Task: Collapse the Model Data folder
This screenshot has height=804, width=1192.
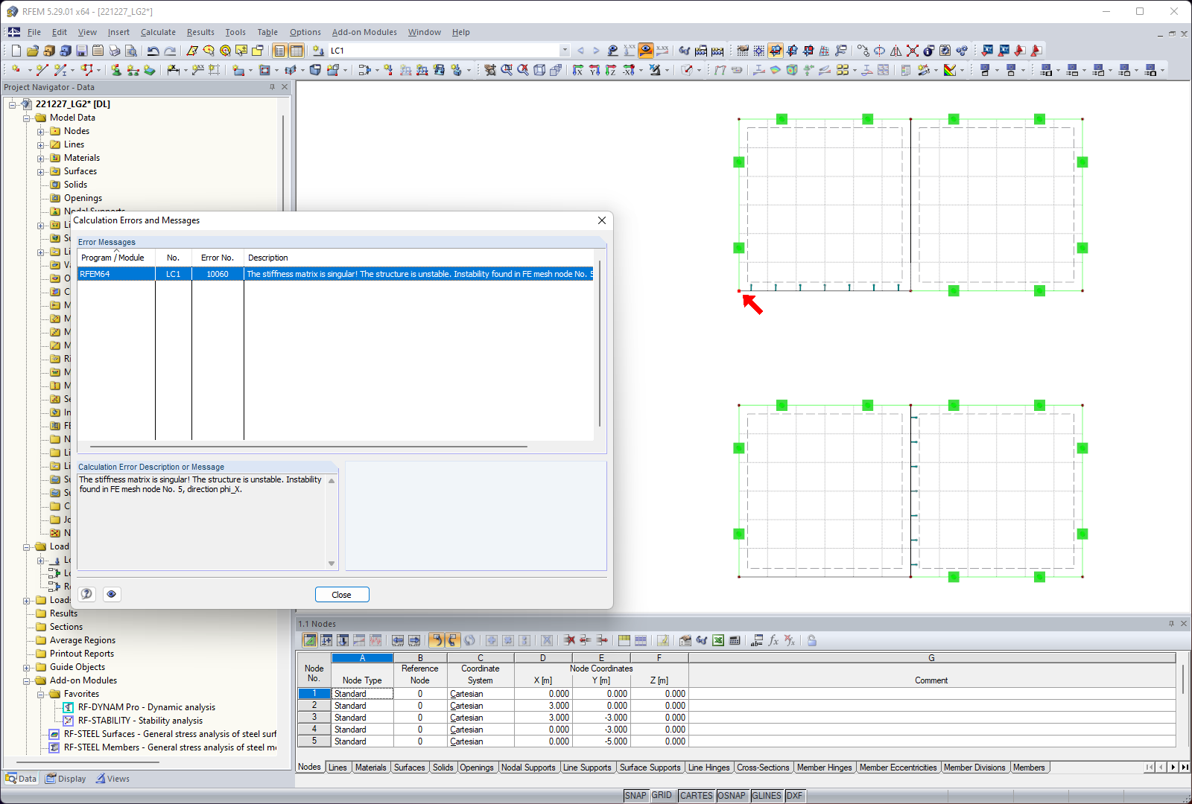Action: click(27, 118)
